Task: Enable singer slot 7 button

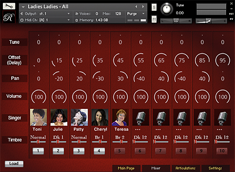Action: [x=161, y=151]
